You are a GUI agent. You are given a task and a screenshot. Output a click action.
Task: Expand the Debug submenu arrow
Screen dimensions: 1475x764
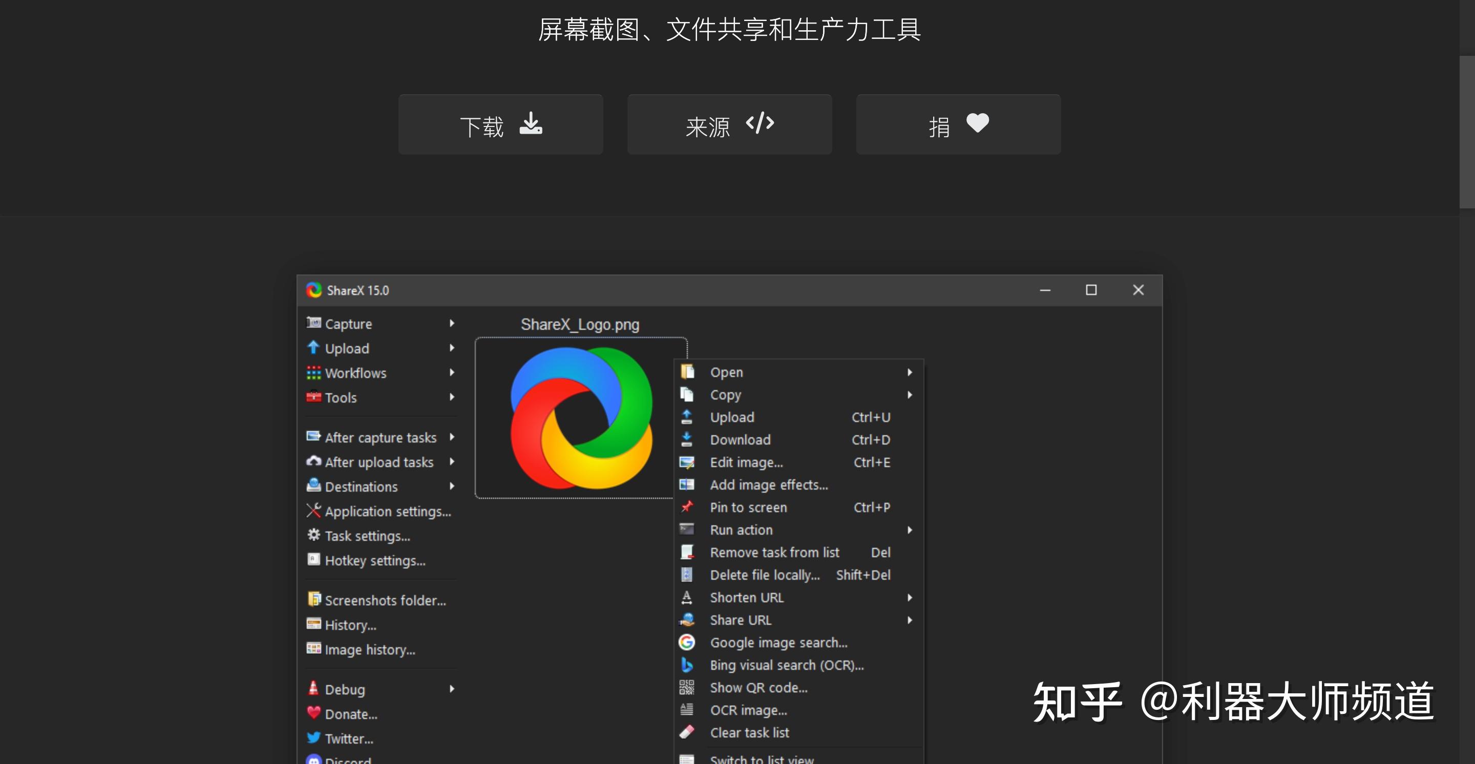452,689
